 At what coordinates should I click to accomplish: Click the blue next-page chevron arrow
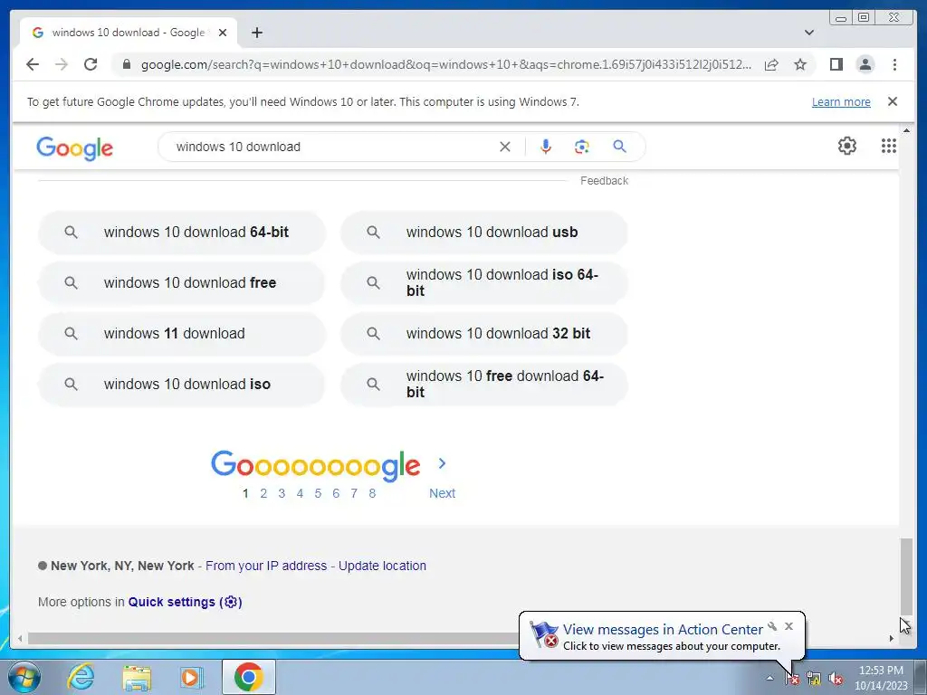coord(442,464)
